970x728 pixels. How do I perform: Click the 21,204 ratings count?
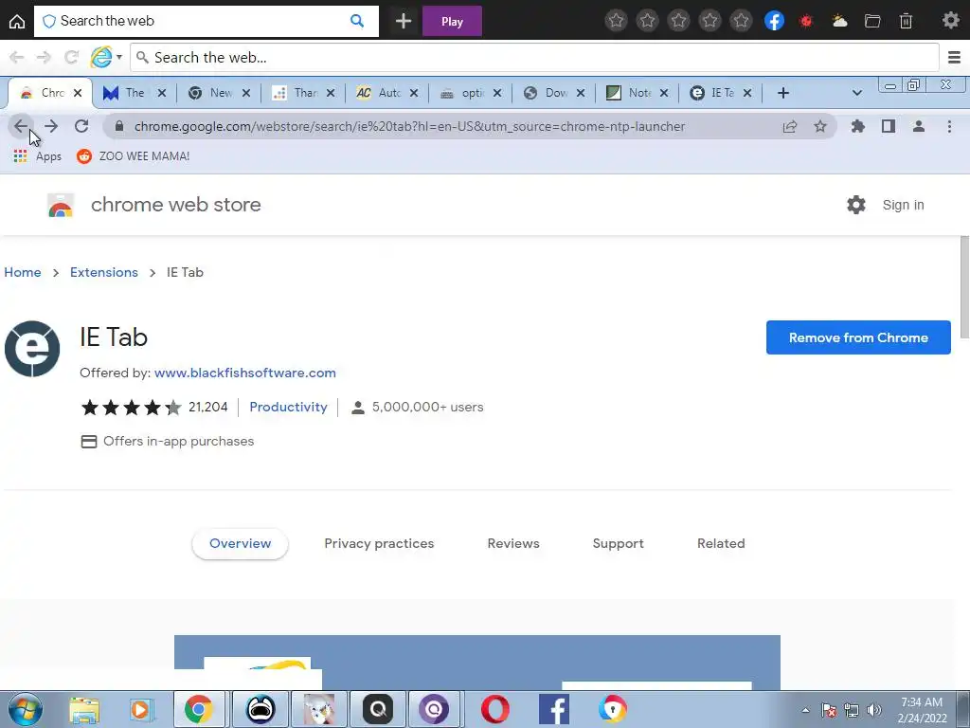click(x=207, y=407)
